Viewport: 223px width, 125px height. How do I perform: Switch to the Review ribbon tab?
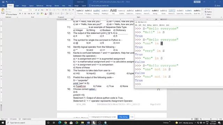pyautogui.click(x=57, y=6)
